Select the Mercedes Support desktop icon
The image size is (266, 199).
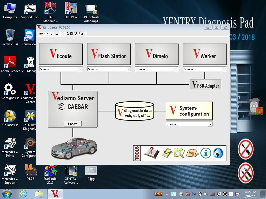coord(10,174)
